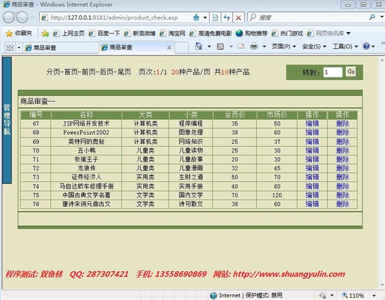Image resolution: width=385 pixels, height=300 pixels.
Task: Open Home button dropdown arrow
Action: click(209, 46)
